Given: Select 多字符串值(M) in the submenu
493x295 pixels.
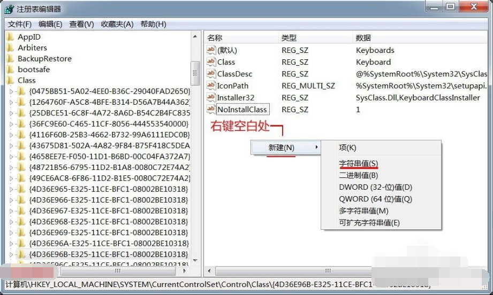Looking at the screenshot, I should tap(363, 211).
